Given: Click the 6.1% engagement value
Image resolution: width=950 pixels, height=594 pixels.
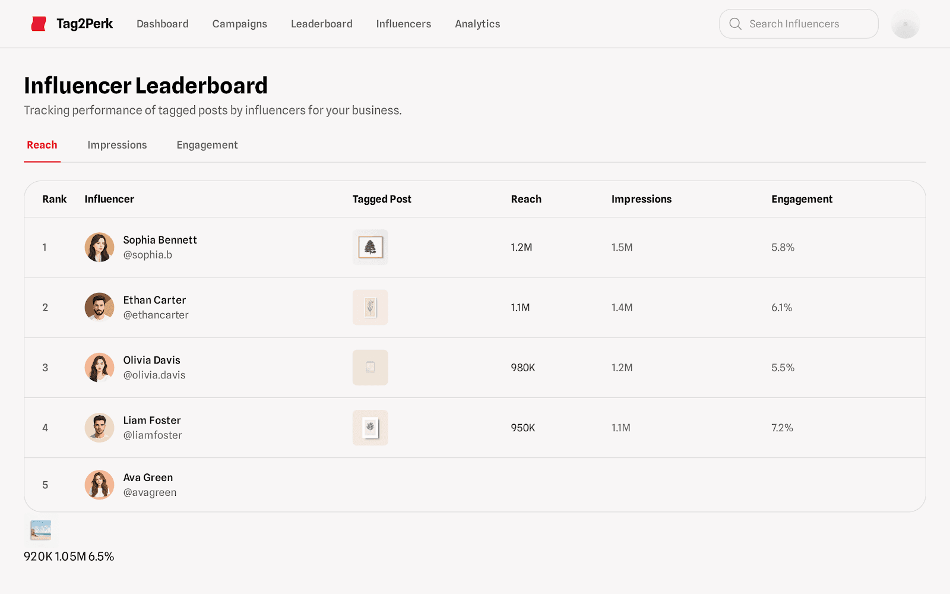Looking at the screenshot, I should point(782,307).
